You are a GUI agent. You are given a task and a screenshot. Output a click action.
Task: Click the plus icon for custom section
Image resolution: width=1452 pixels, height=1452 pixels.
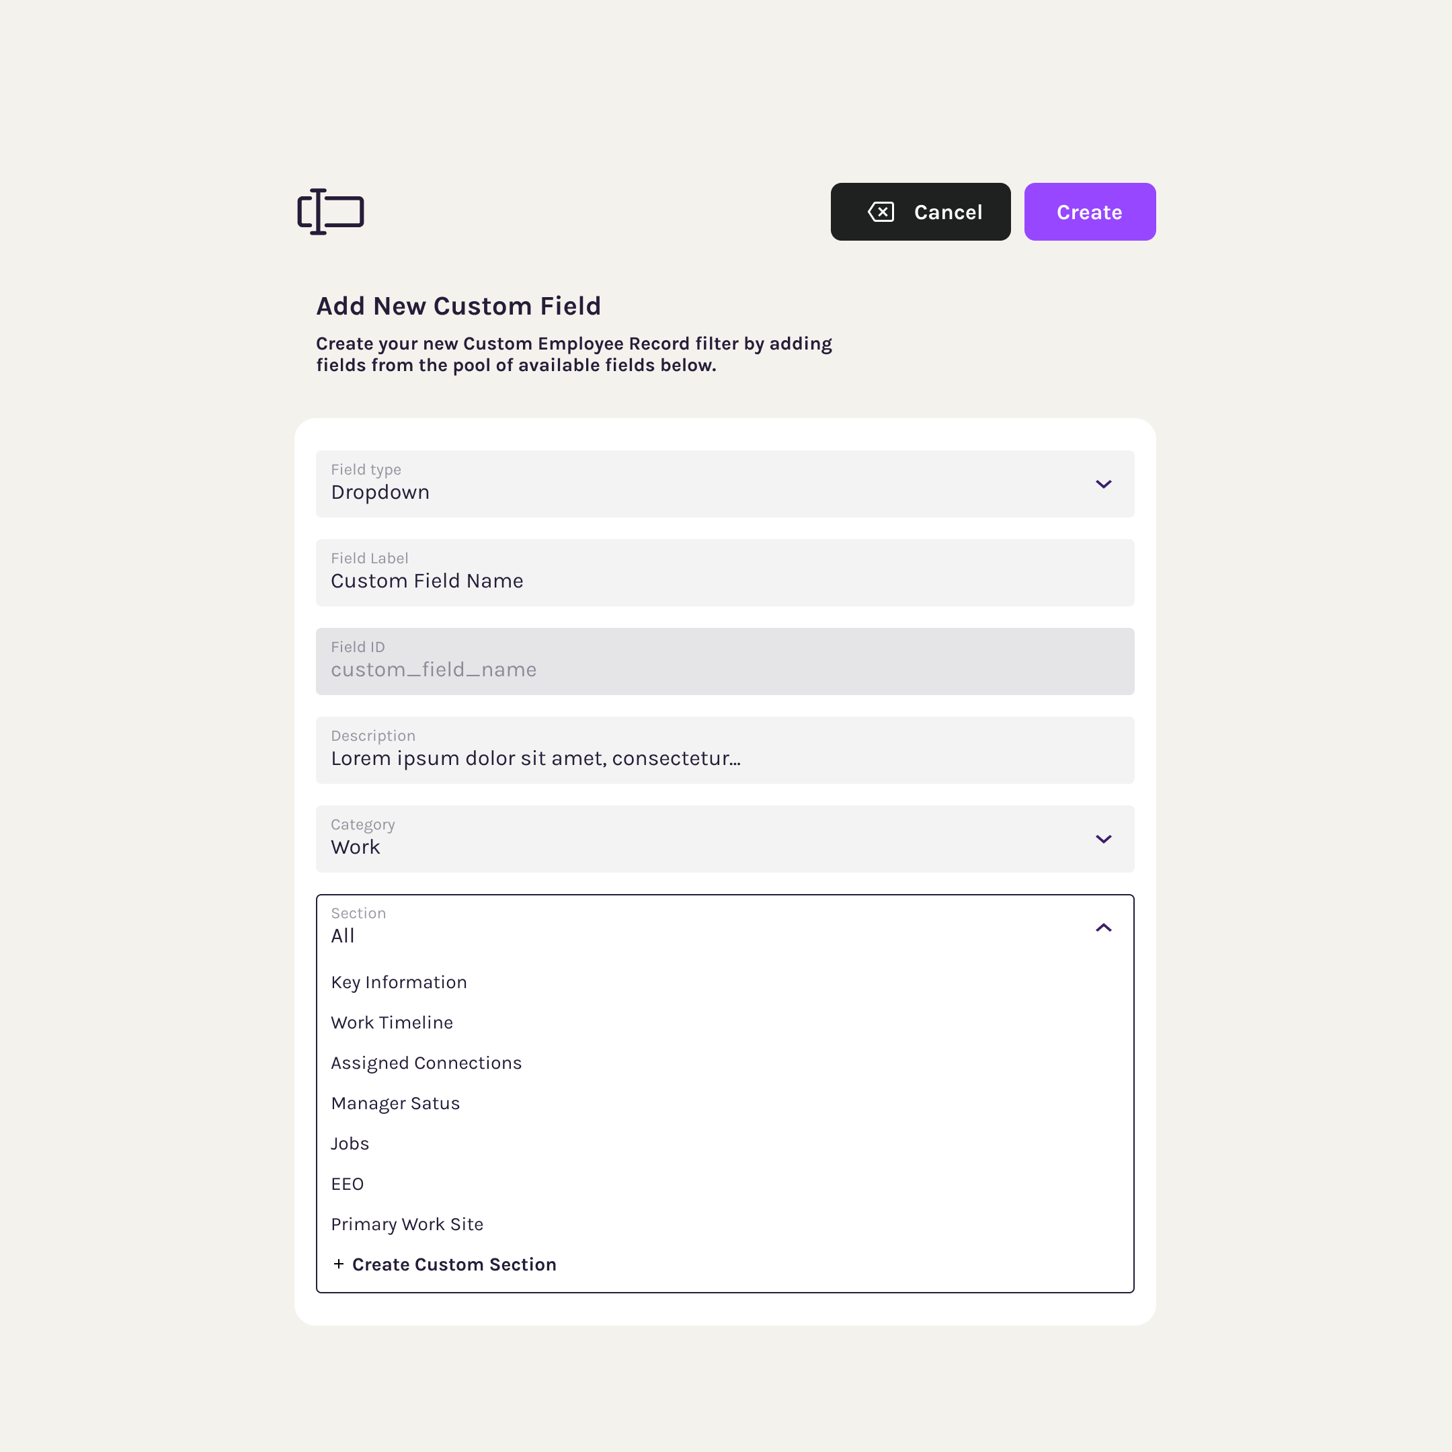click(339, 1264)
